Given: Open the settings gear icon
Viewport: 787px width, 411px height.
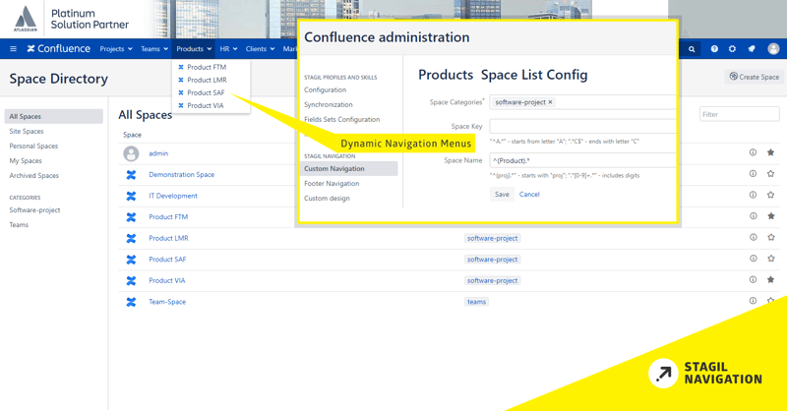Looking at the screenshot, I should (x=732, y=49).
